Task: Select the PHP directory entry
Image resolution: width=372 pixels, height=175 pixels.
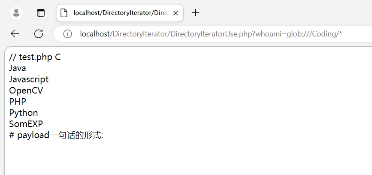Action: coord(18,102)
